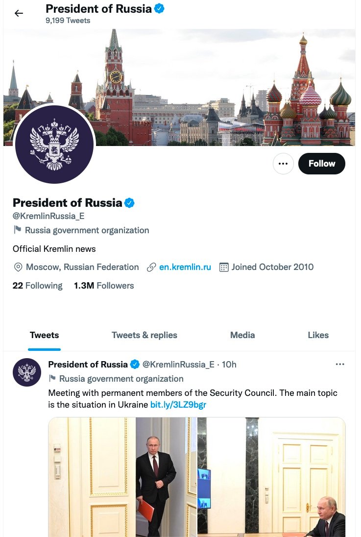This screenshot has width=361, height=537.
Task: Open the profile three-dot options menu
Action: pyautogui.click(x=283, y=164)
